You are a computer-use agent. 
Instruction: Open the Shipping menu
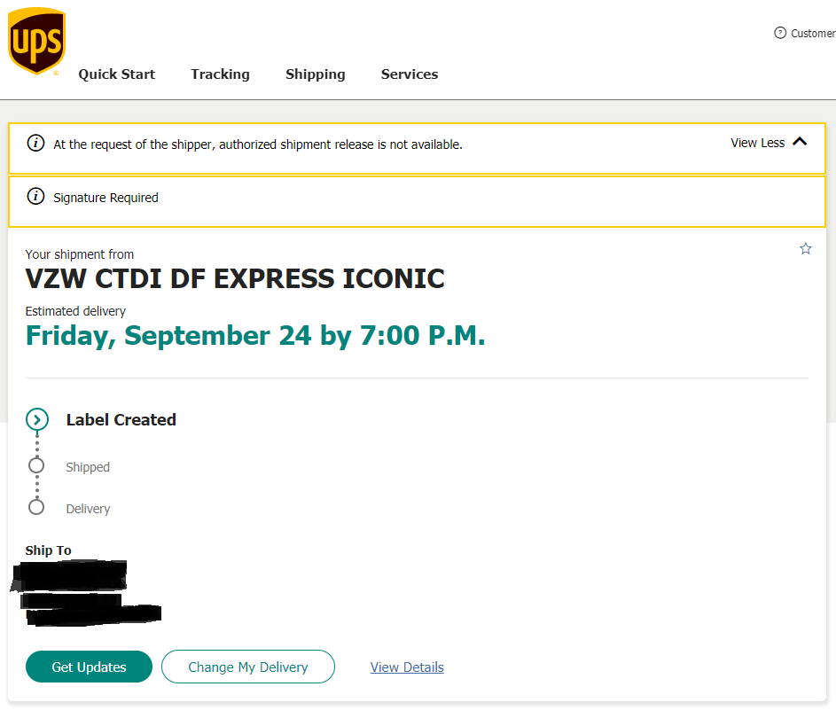[x=315, y=74]
